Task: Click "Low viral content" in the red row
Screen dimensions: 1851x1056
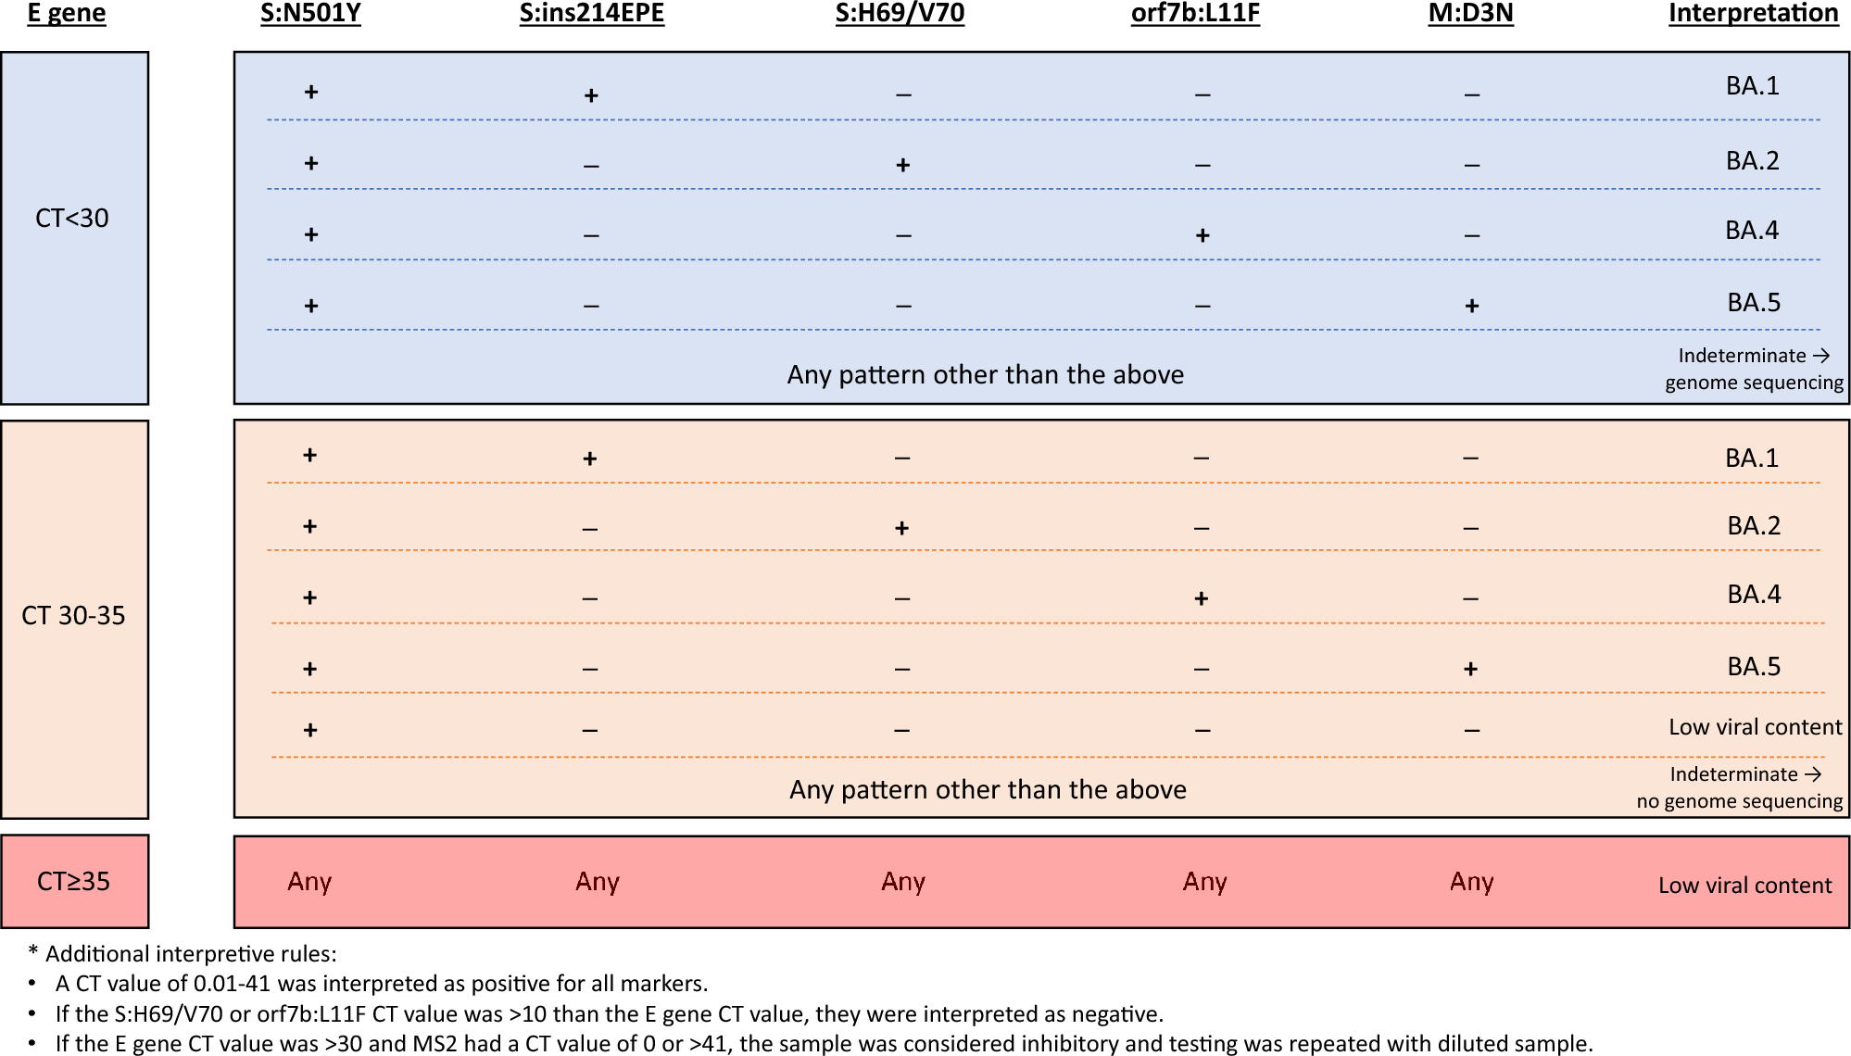Action: [1744, 885]
